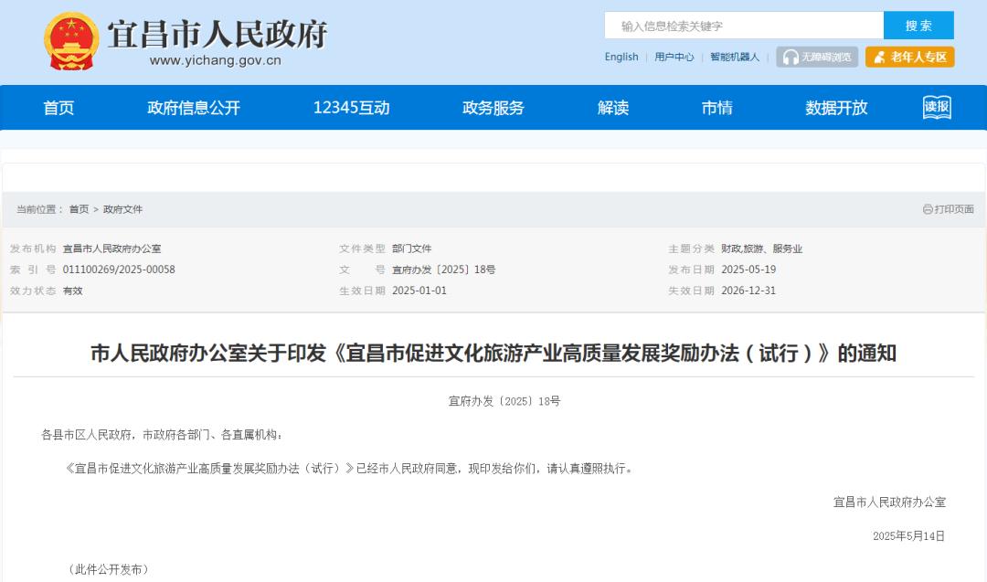Switch to 老年人专区 elderly mode
The width and height of the screenshot is (987, 582).
[x=909, y=57]
